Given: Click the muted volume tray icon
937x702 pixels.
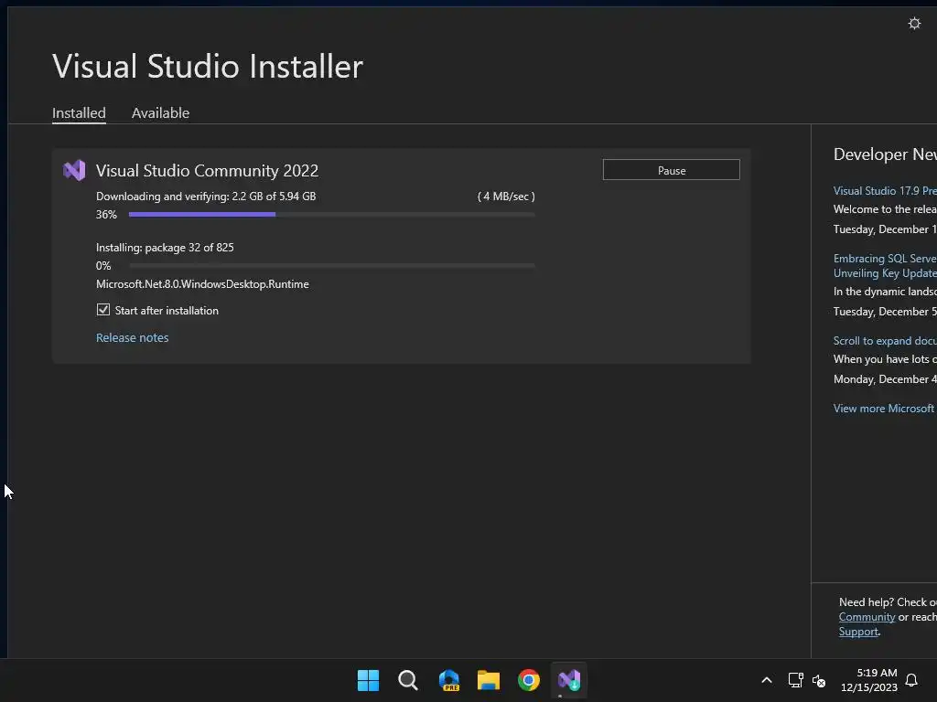Looking at the screenshot, I should pos(819,680).
